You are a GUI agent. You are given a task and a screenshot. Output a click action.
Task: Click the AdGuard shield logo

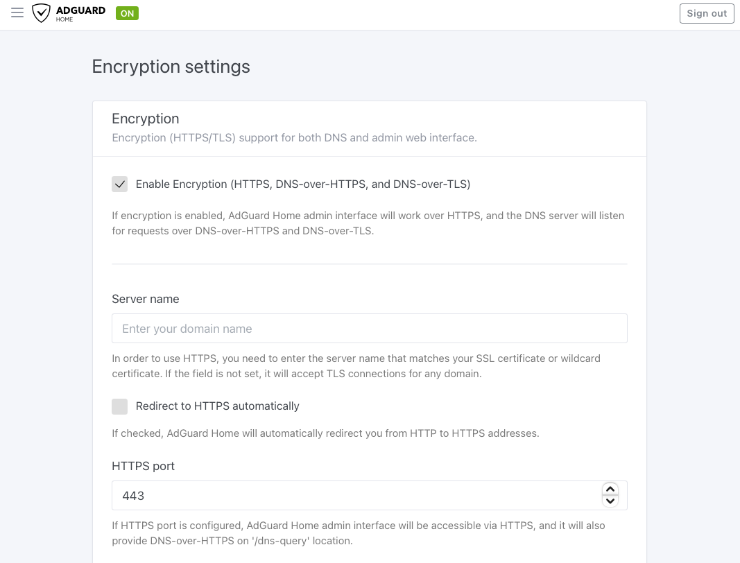pos(42,13)
